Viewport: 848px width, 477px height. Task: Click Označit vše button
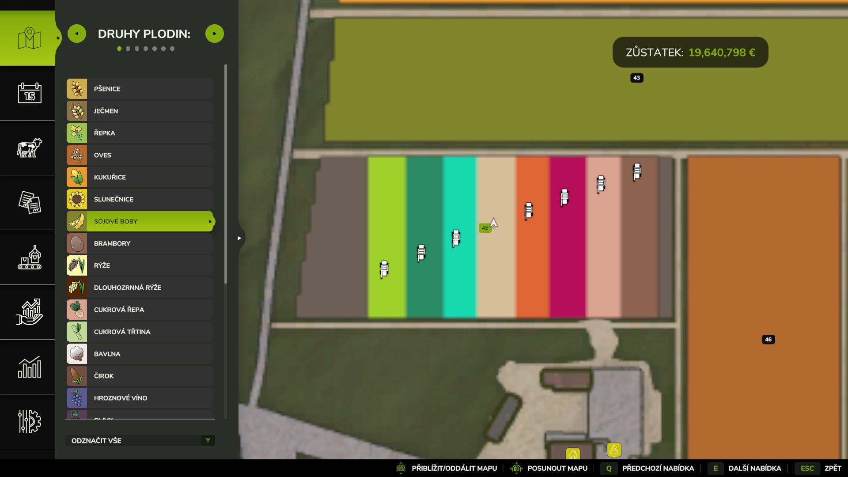pos(140,440)
